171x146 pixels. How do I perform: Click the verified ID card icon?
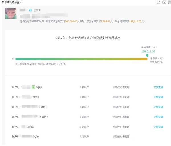pyautogui.click(x=30, y=10)
